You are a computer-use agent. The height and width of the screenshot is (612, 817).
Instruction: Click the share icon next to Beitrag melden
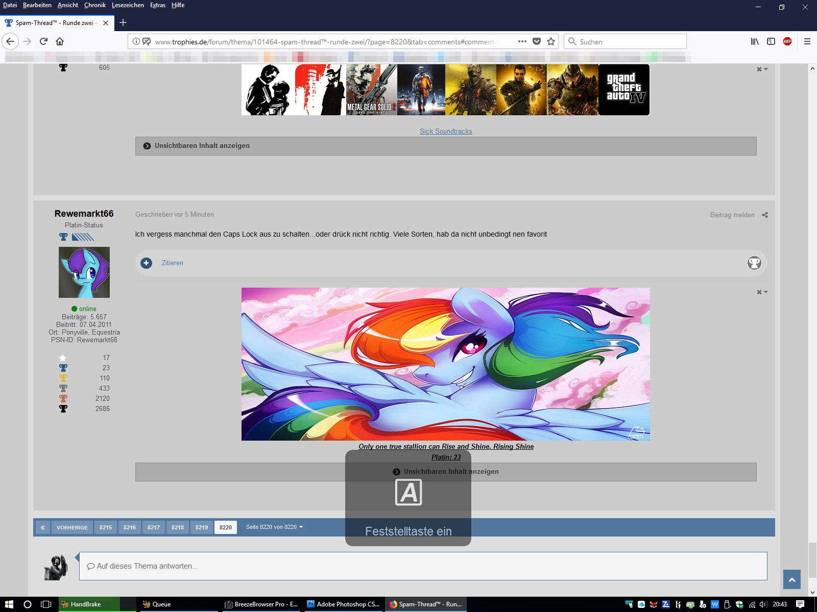(x=765, y=215)
